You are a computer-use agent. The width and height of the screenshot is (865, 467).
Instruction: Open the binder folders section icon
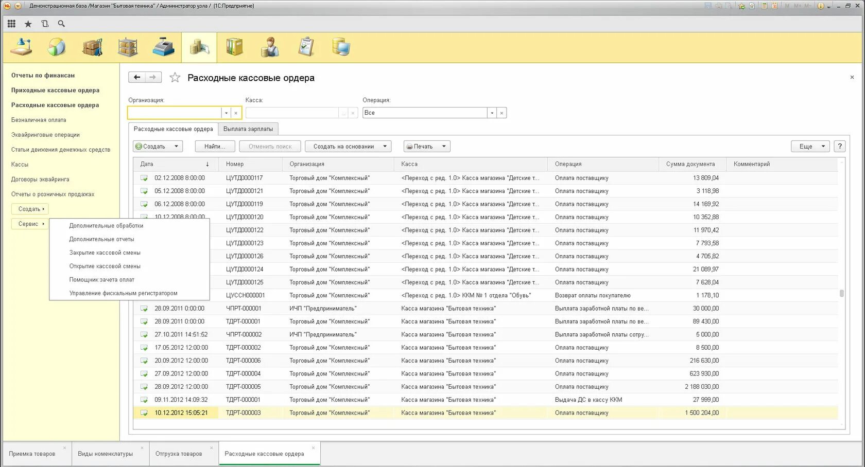235,47
